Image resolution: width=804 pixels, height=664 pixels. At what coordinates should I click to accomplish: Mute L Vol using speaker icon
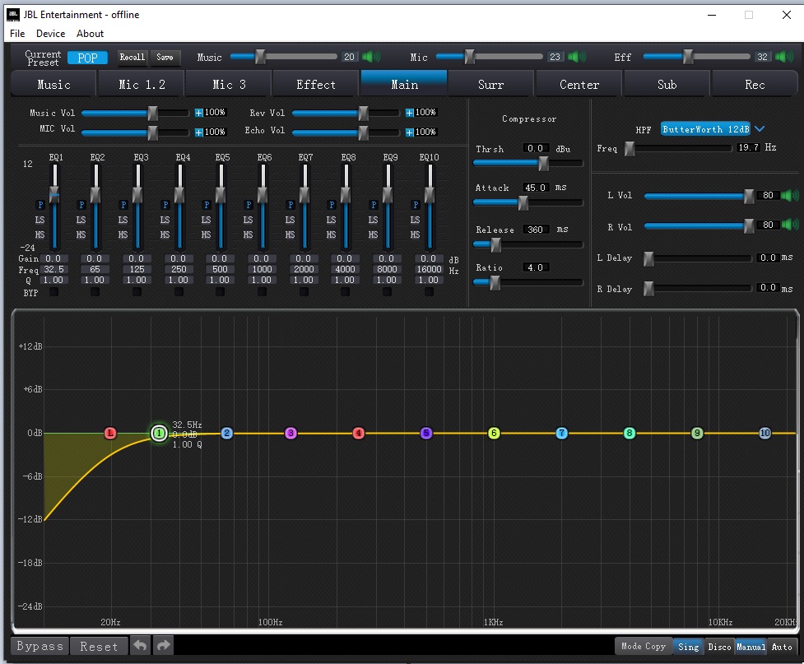791,196
